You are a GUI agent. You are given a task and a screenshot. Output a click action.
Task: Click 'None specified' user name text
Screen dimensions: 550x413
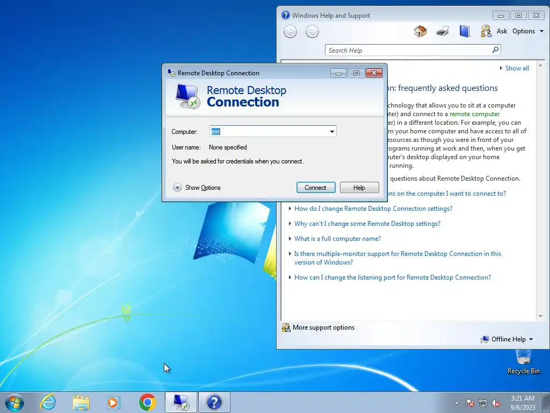[228, 147]
